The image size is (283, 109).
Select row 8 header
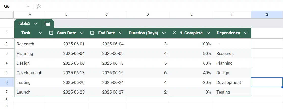click(x=7, y=100)
